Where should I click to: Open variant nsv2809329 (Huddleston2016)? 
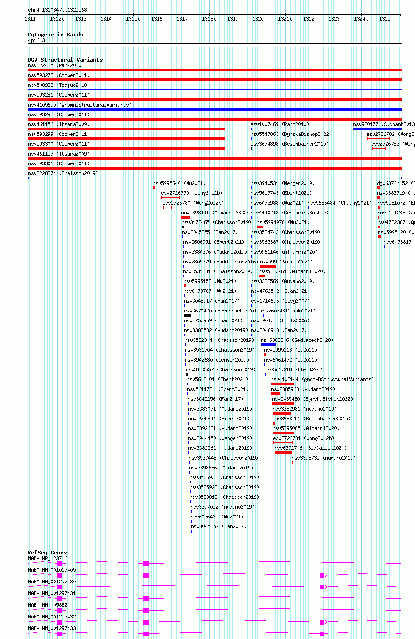click(220, 262)
